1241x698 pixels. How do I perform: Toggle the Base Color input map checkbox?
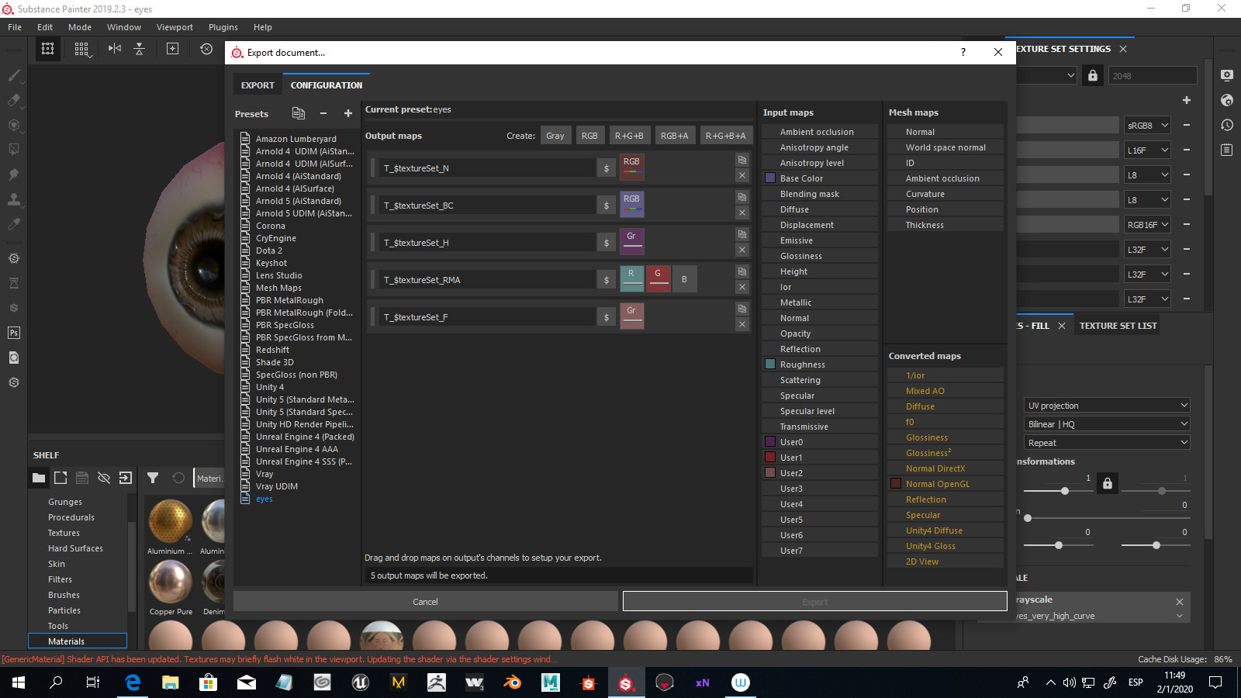tap(770, 178)
